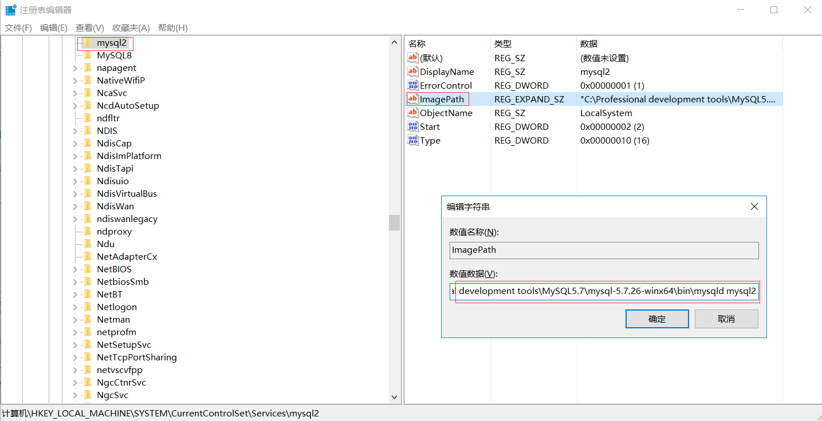Click the napagent folder icon
The height and width of the screenshot is (421, 822).
coord(88,68)
